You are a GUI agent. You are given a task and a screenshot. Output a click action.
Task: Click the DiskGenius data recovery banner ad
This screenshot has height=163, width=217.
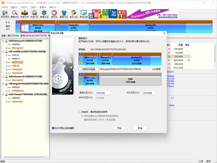(x=133, y=14)
